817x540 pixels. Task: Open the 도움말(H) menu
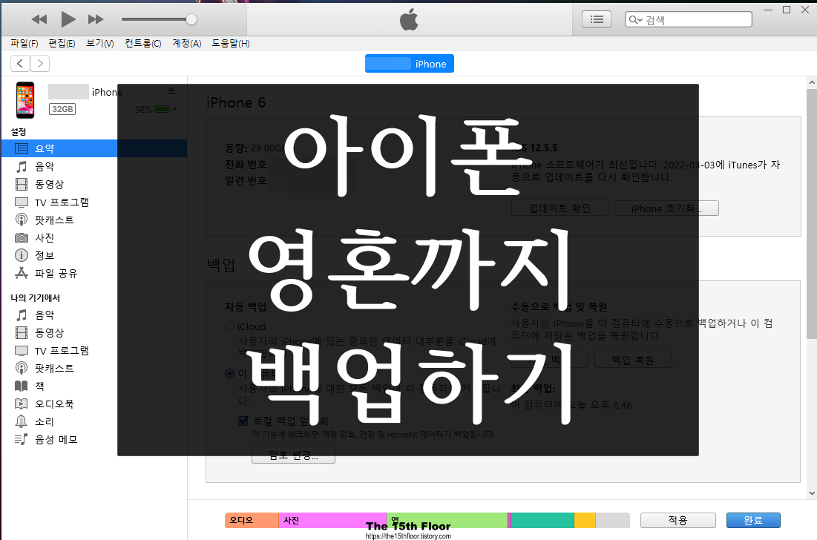point(230,44)
